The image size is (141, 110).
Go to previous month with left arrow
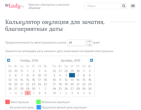coord(9,60)
